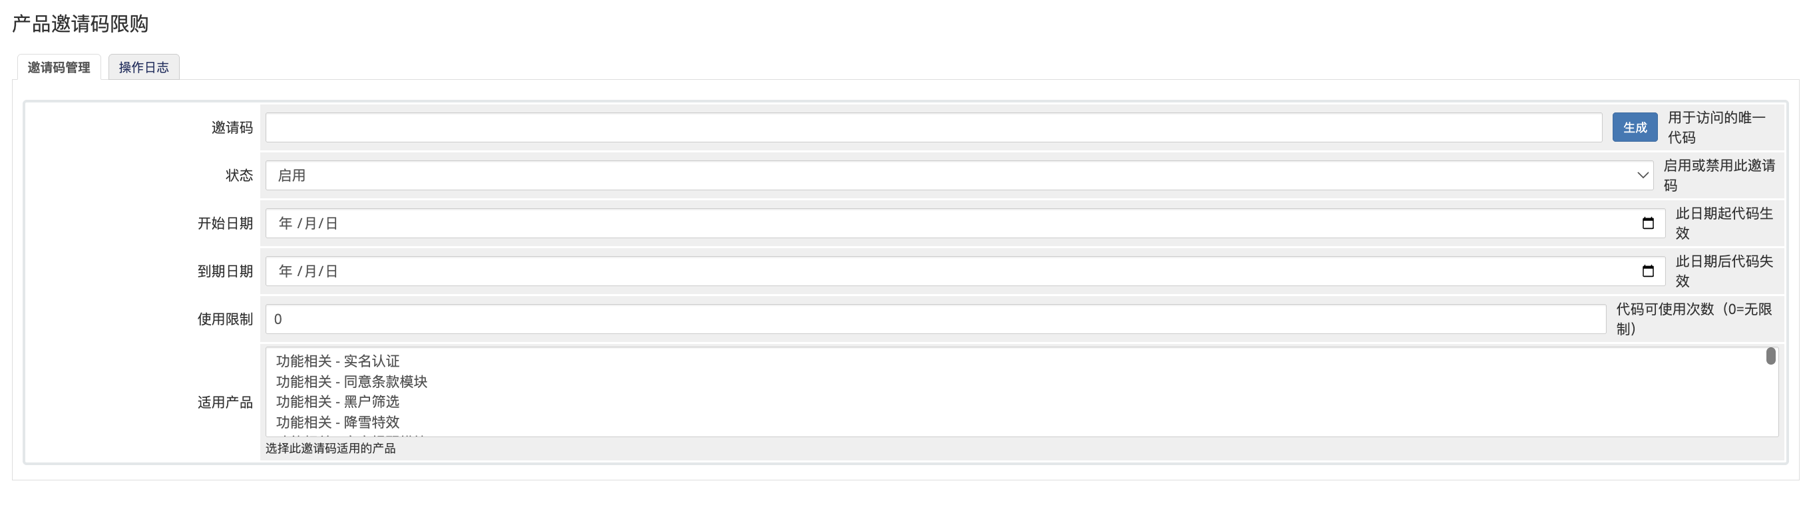
Task: Open the start date calendar picker icon
Action: click(1647, 223)
